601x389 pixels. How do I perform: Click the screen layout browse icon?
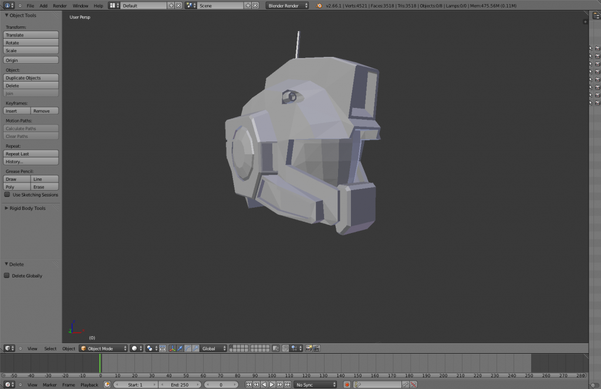114,5
